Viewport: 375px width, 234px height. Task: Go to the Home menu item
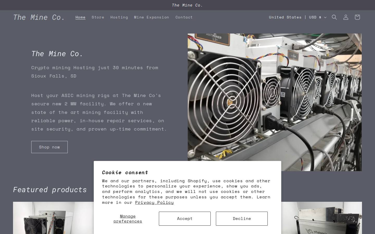tap(80, 17)
